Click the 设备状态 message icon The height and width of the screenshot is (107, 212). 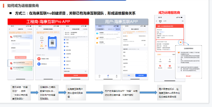coord(97,38)
